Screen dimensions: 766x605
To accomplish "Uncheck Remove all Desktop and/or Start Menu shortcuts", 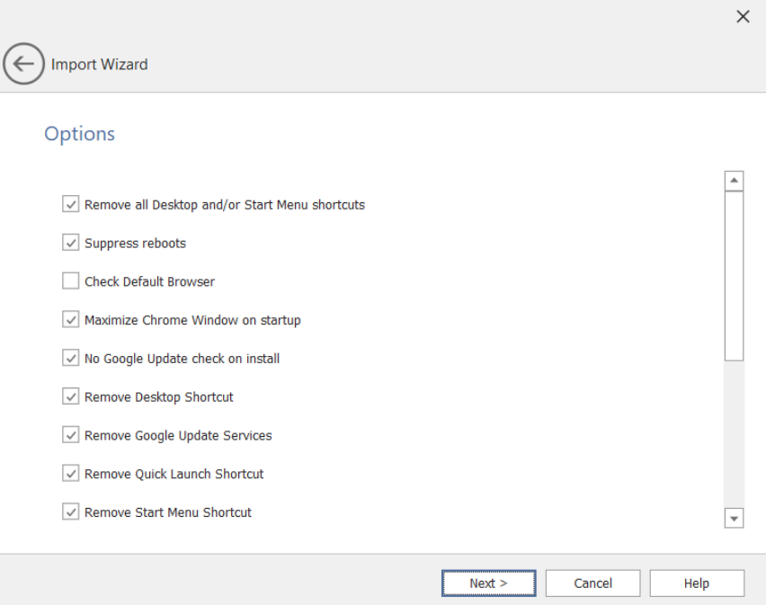I will (70, 205).
